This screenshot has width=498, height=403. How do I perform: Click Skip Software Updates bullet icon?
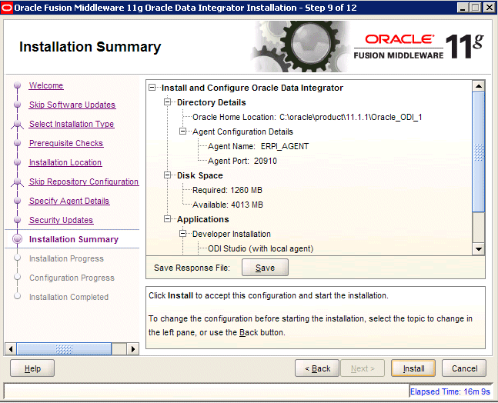coord(18,105)
